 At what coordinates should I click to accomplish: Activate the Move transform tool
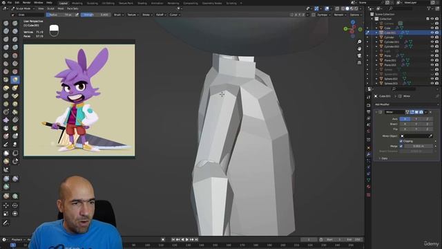point(6,205)
